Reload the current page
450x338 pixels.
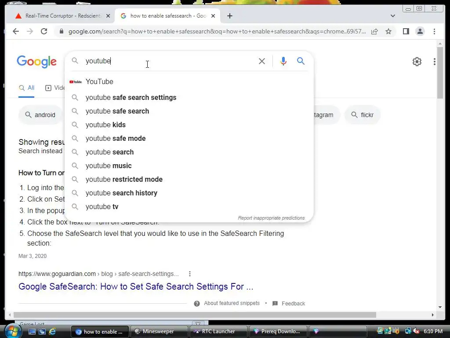tap(44, 31)
